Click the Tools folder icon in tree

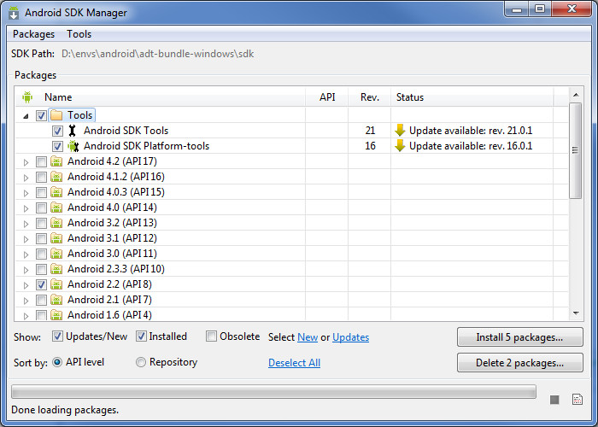pyautogui.click(x=56, y=115)
